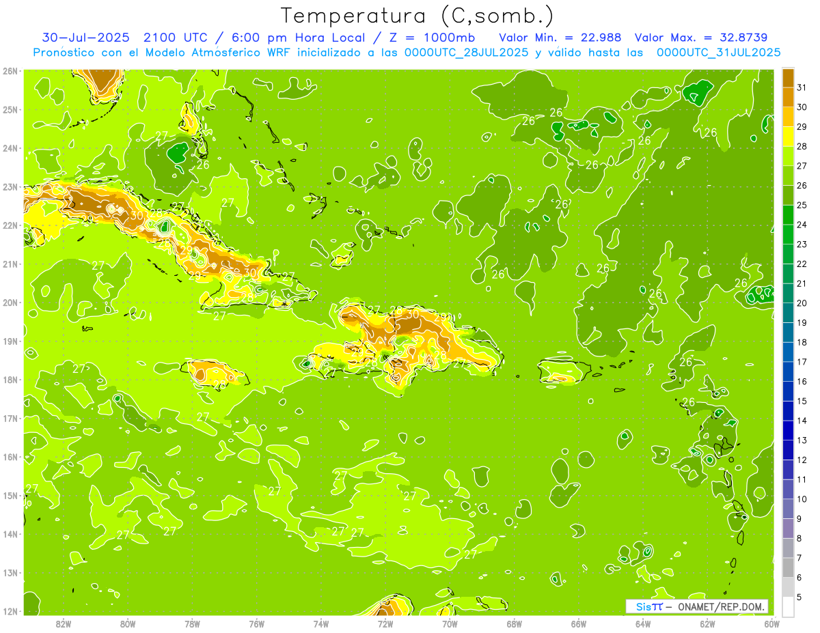Click the '72W' longitude label
The width and height of the screenshot is (820, 633).
(x=385, y=623)
